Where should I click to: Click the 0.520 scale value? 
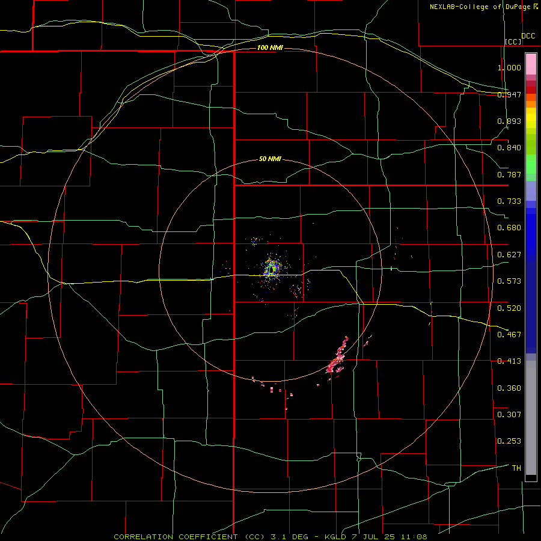[509, 308]
